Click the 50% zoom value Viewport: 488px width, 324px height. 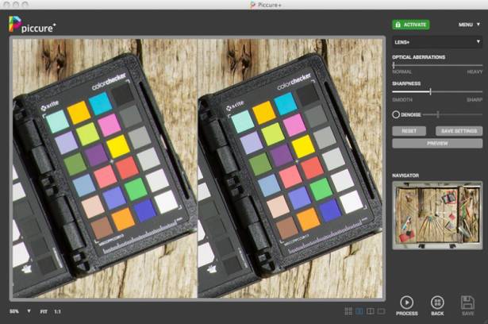click(14, 311)
